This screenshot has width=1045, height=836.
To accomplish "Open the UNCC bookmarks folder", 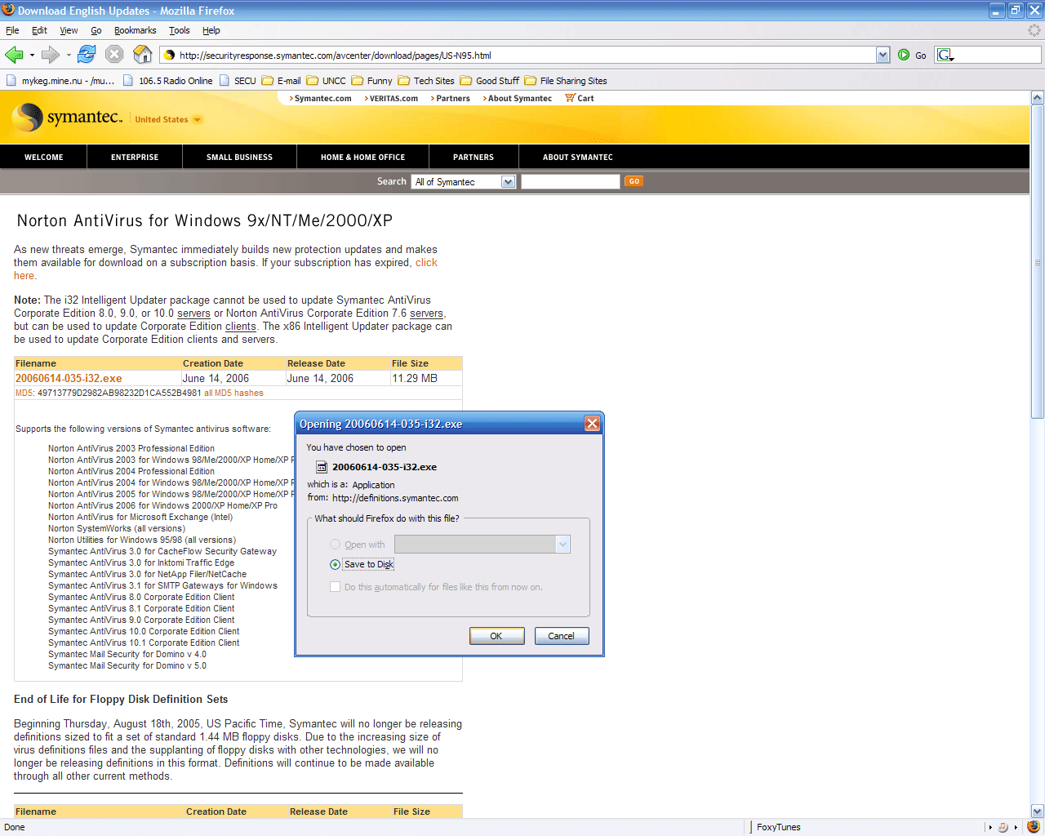I will pyautogui.click(x=326, y=81).
